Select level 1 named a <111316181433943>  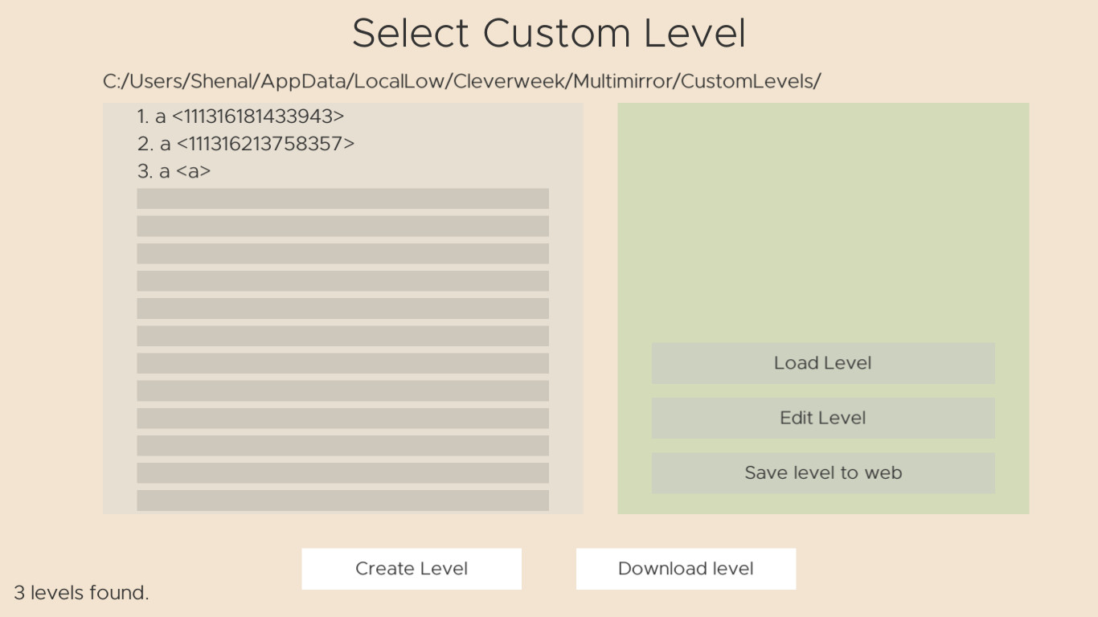(x=240, y=116)
